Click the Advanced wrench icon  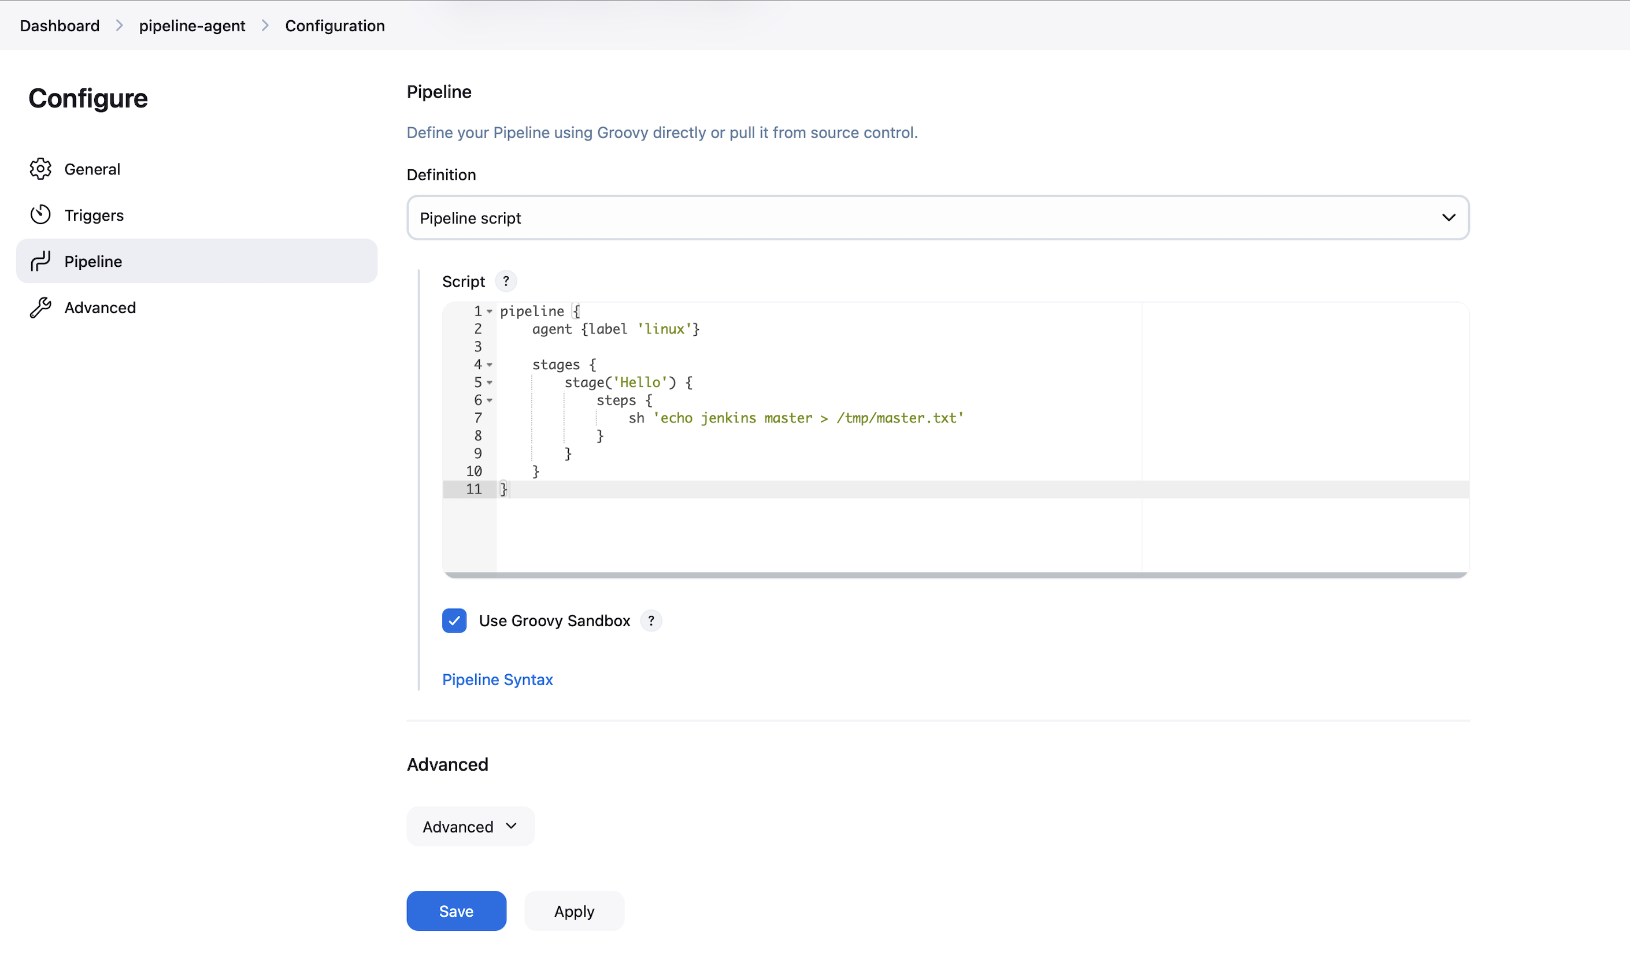coord(40,307)
